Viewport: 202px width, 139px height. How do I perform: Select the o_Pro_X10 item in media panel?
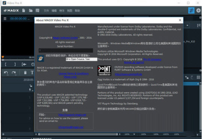coord(189,42)
